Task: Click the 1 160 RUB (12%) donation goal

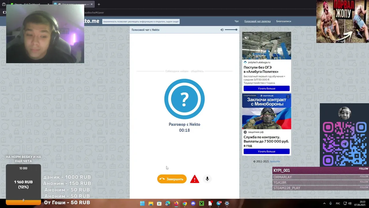Action: point(23,184)
